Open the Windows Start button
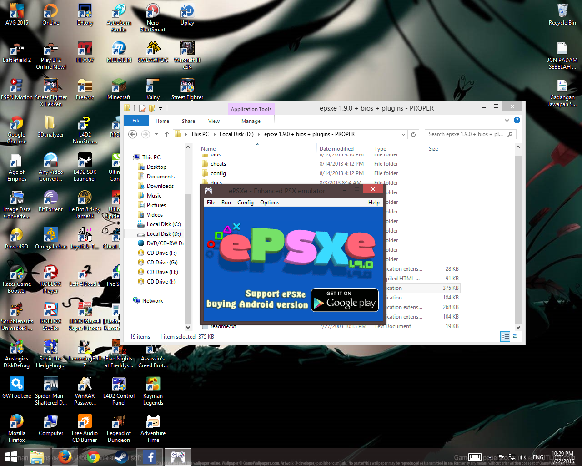582x466 pixels. pos(11,457)
